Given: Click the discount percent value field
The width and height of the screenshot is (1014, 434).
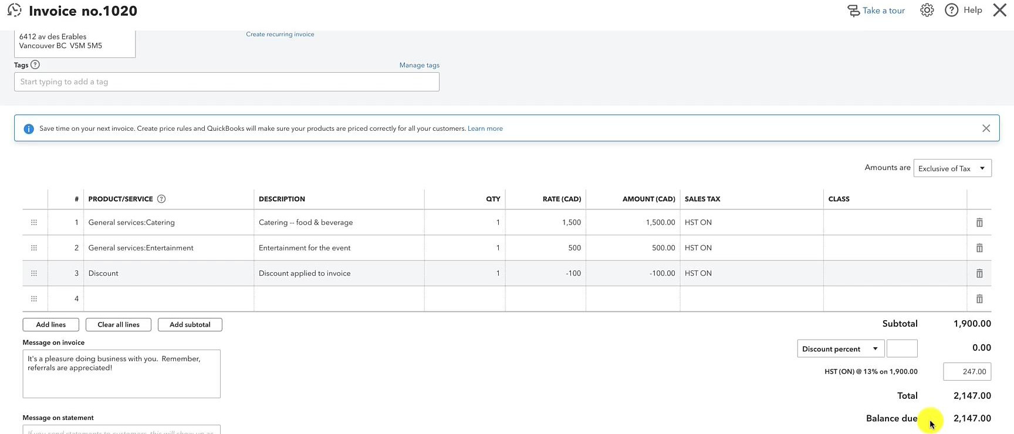Looking at the screenshot, I should pos(902,349).
